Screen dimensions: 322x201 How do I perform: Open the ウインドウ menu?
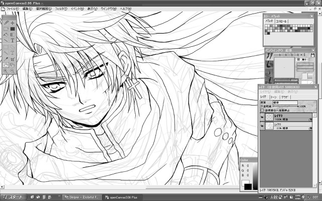coord(109,9)
